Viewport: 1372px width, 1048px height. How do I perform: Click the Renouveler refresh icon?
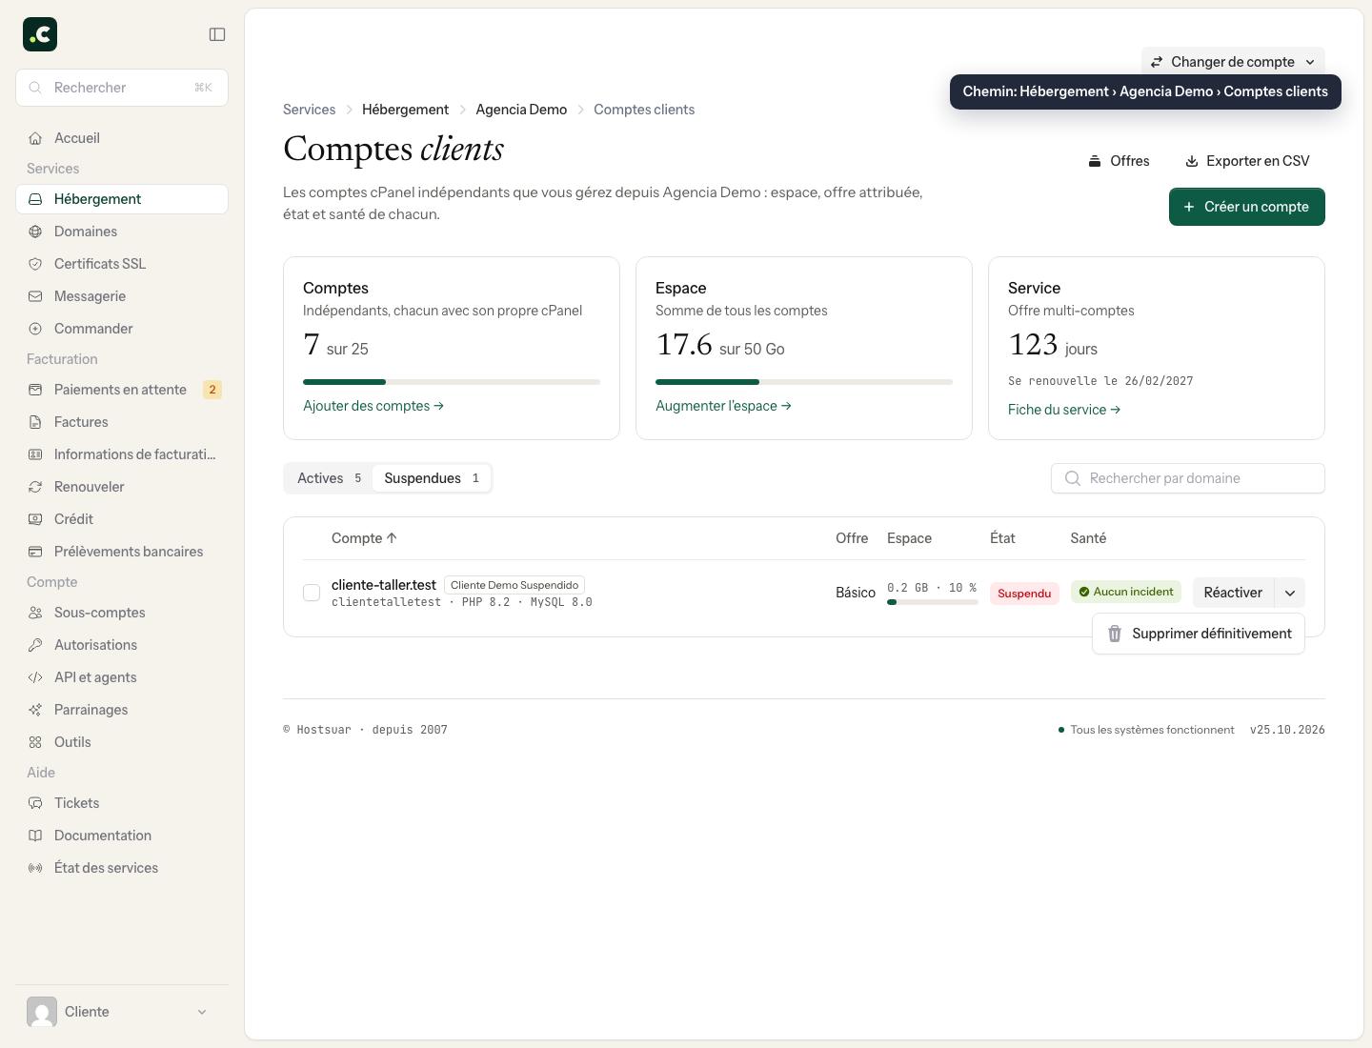35,487
